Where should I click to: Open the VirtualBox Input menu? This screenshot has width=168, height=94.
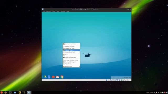[x=58, y=11]
